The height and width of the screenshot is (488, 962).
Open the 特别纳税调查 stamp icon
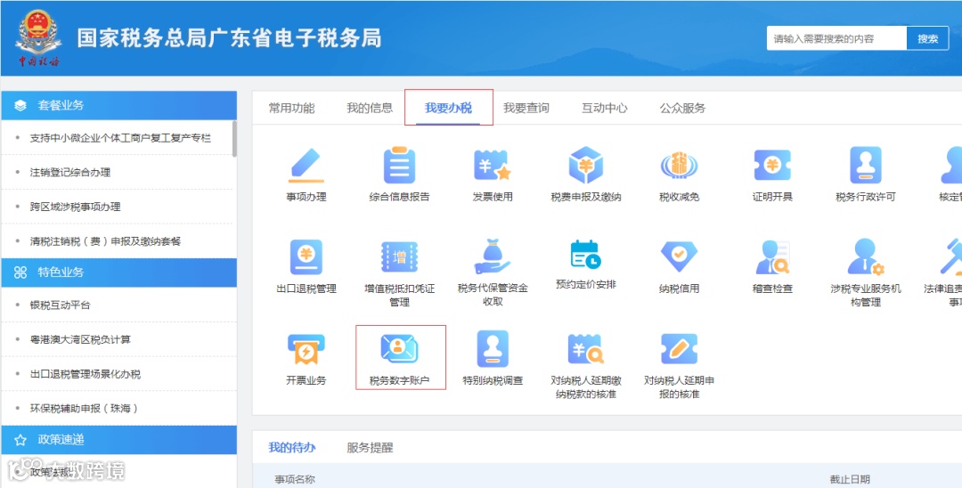coord(493,349)
